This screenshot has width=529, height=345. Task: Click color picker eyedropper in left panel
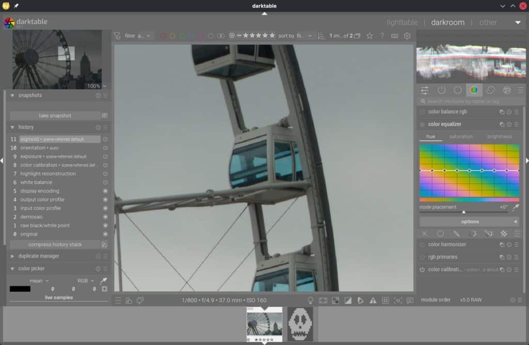pyautogui.click(x=103, y=280)
